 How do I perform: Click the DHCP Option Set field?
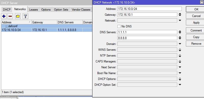point(147,85)
